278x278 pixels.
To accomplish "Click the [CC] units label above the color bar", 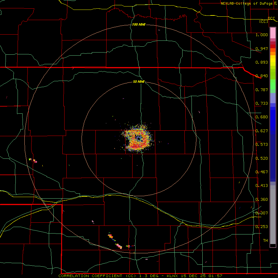I will (x=264, y=21).
